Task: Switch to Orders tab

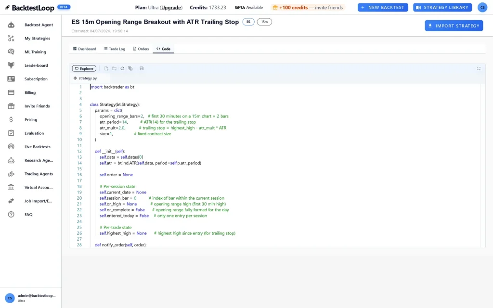Action: 141,49
